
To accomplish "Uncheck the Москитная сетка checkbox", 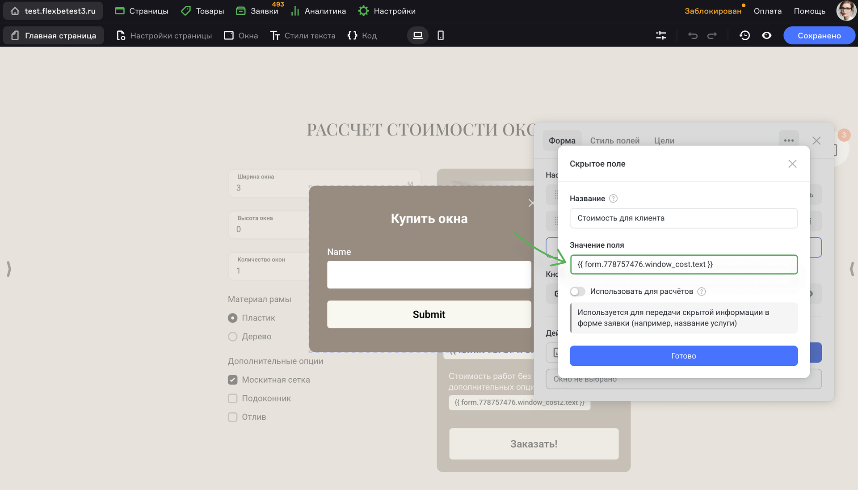I will pos(232,380).
